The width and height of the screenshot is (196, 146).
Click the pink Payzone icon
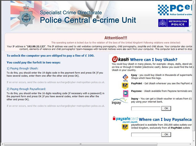coord(126,93)
